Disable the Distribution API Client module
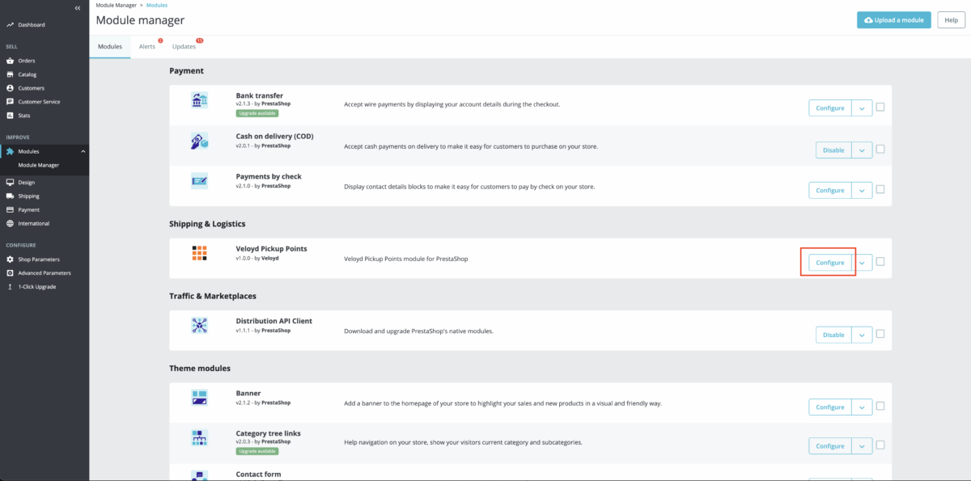971x481 pixels. 833,335
